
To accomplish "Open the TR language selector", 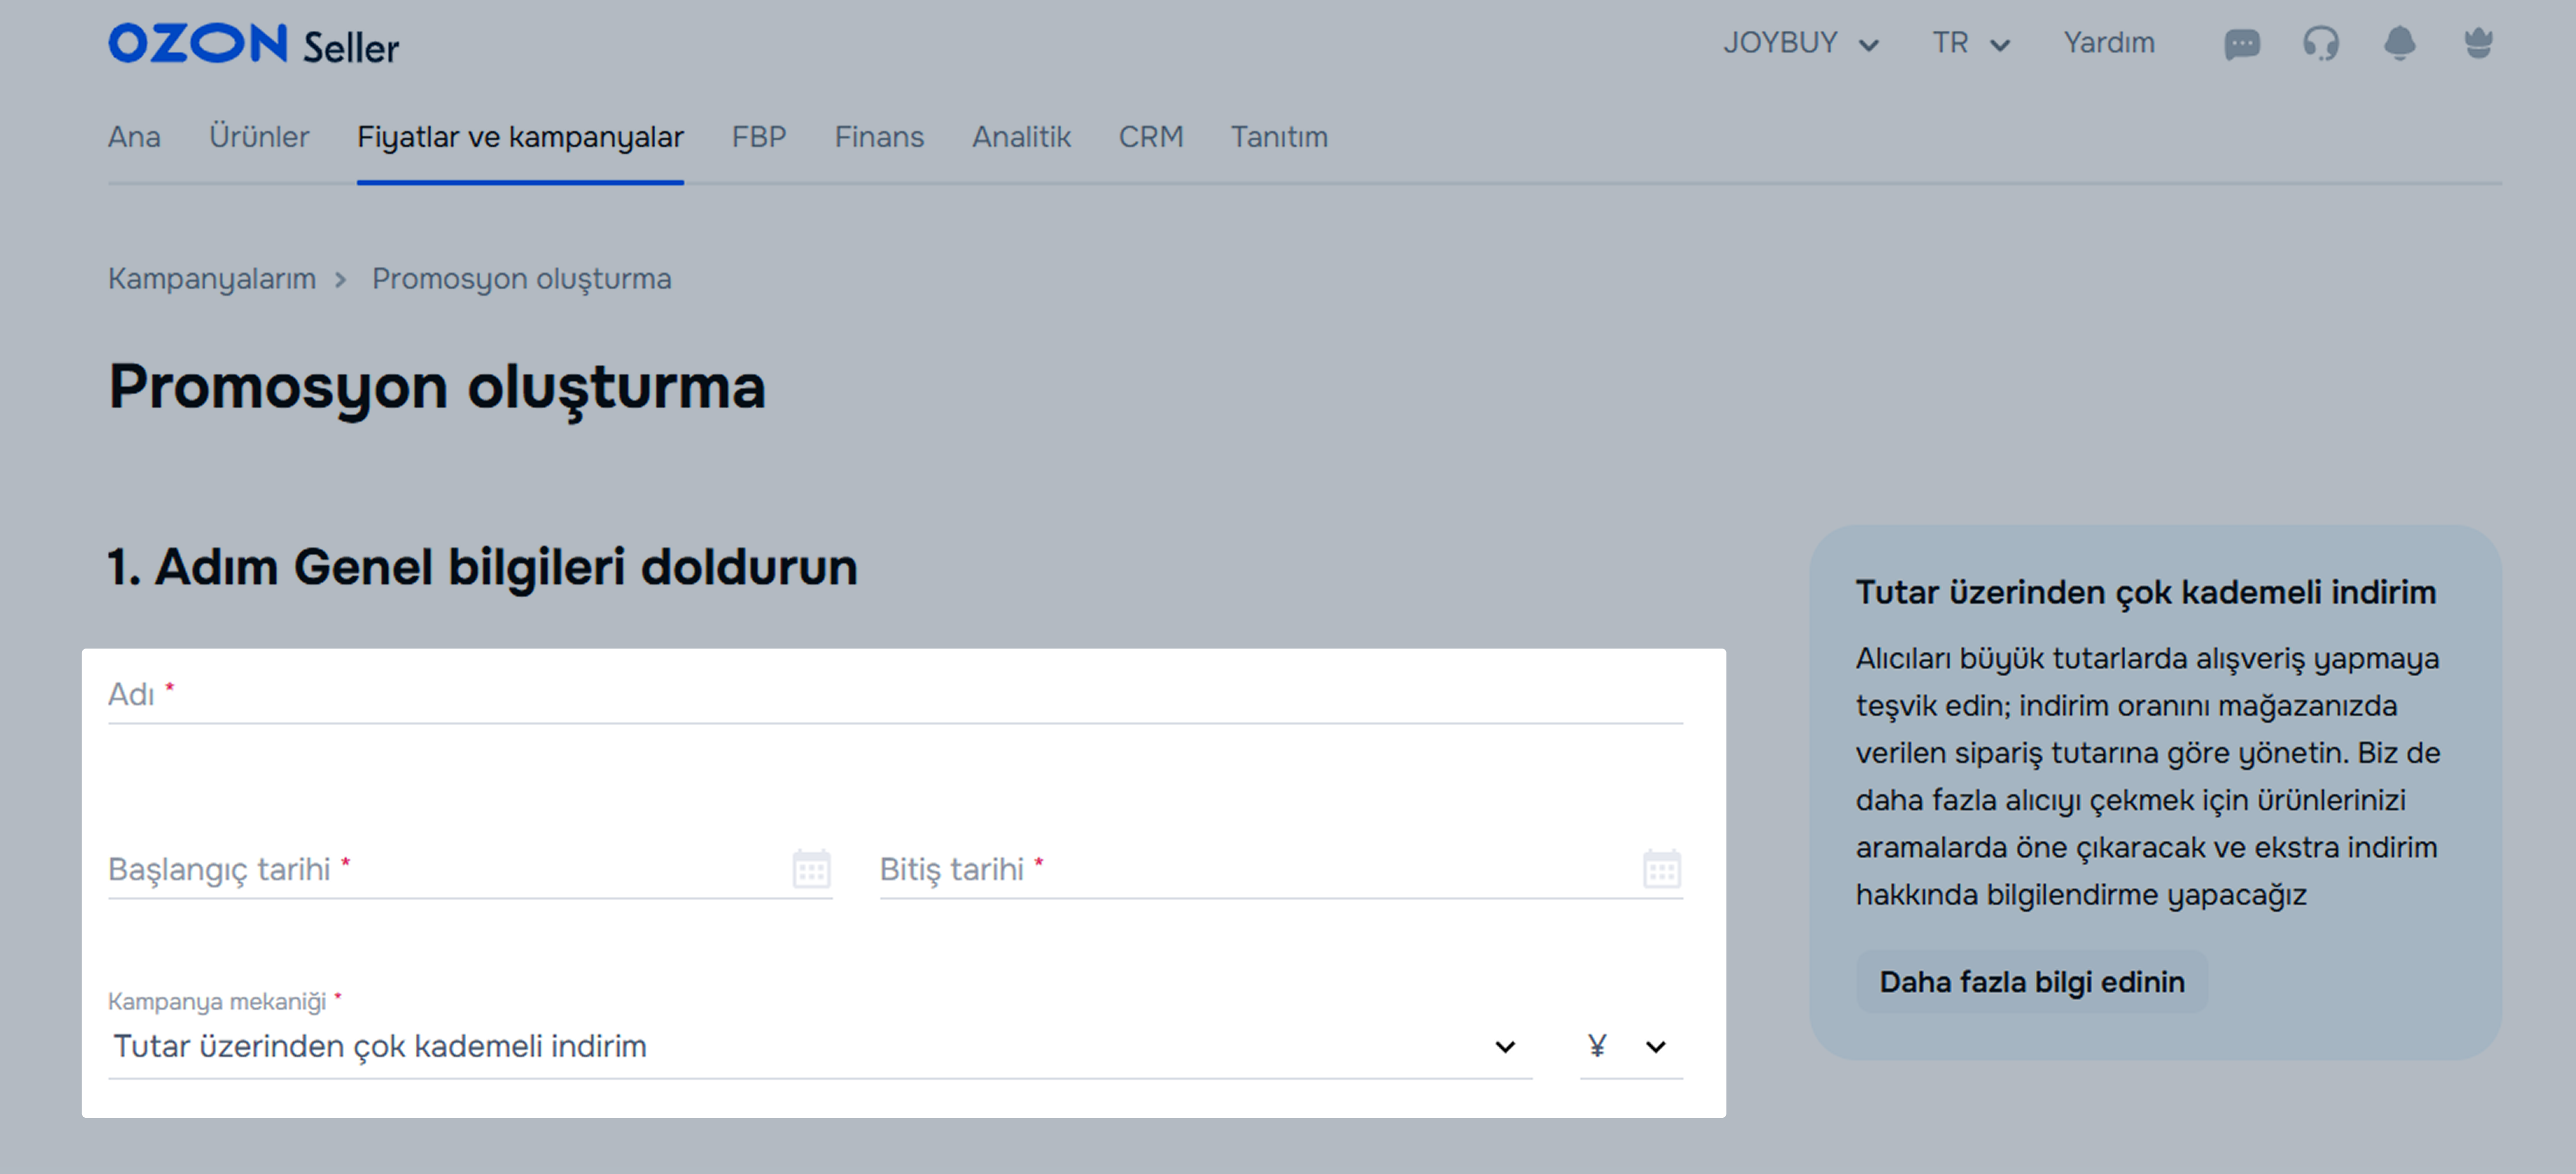I will [1969, 44].
